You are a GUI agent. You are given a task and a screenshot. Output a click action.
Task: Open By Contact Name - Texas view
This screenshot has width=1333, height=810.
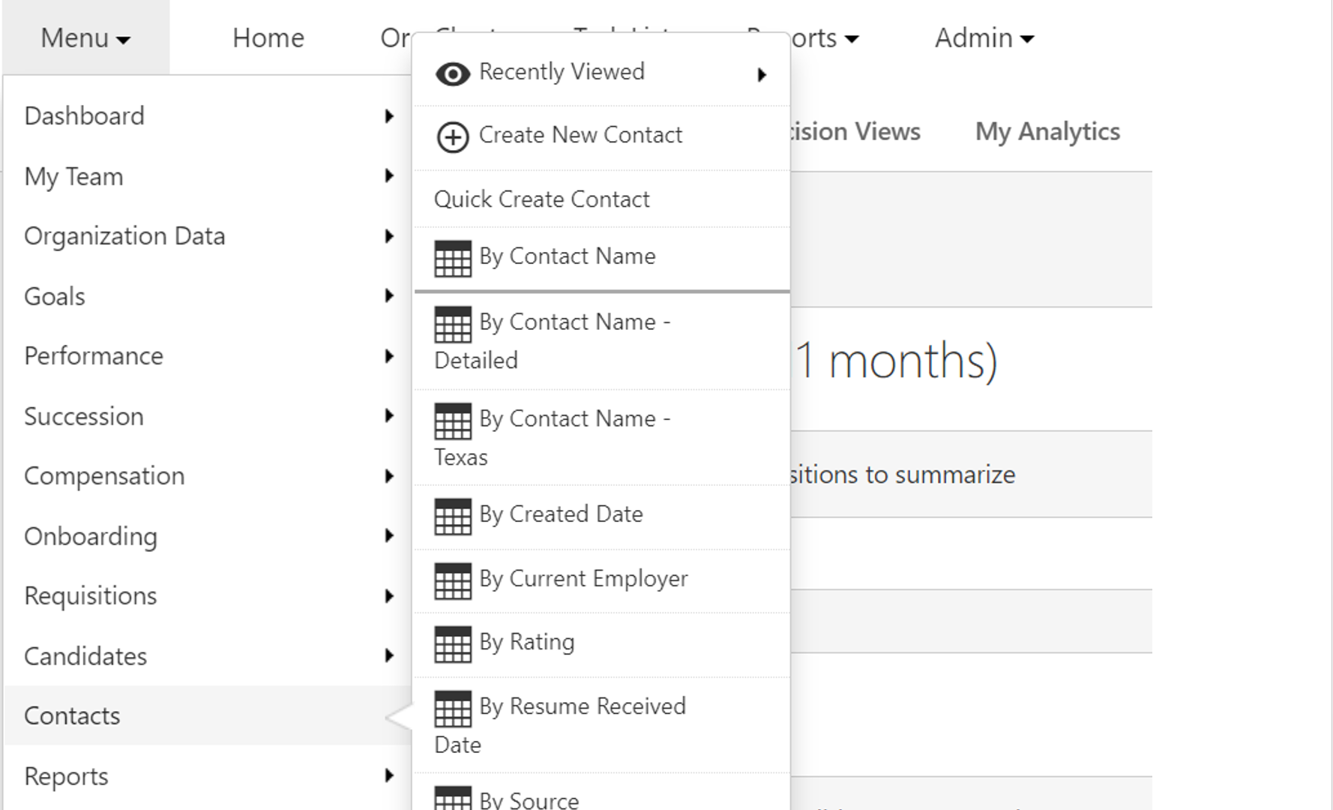click(602, 438)
